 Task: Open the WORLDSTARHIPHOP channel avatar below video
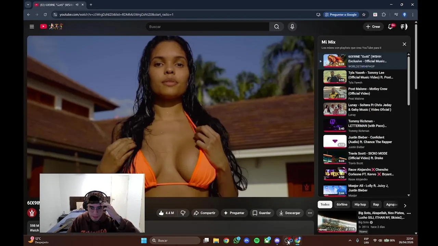point(32,213)
